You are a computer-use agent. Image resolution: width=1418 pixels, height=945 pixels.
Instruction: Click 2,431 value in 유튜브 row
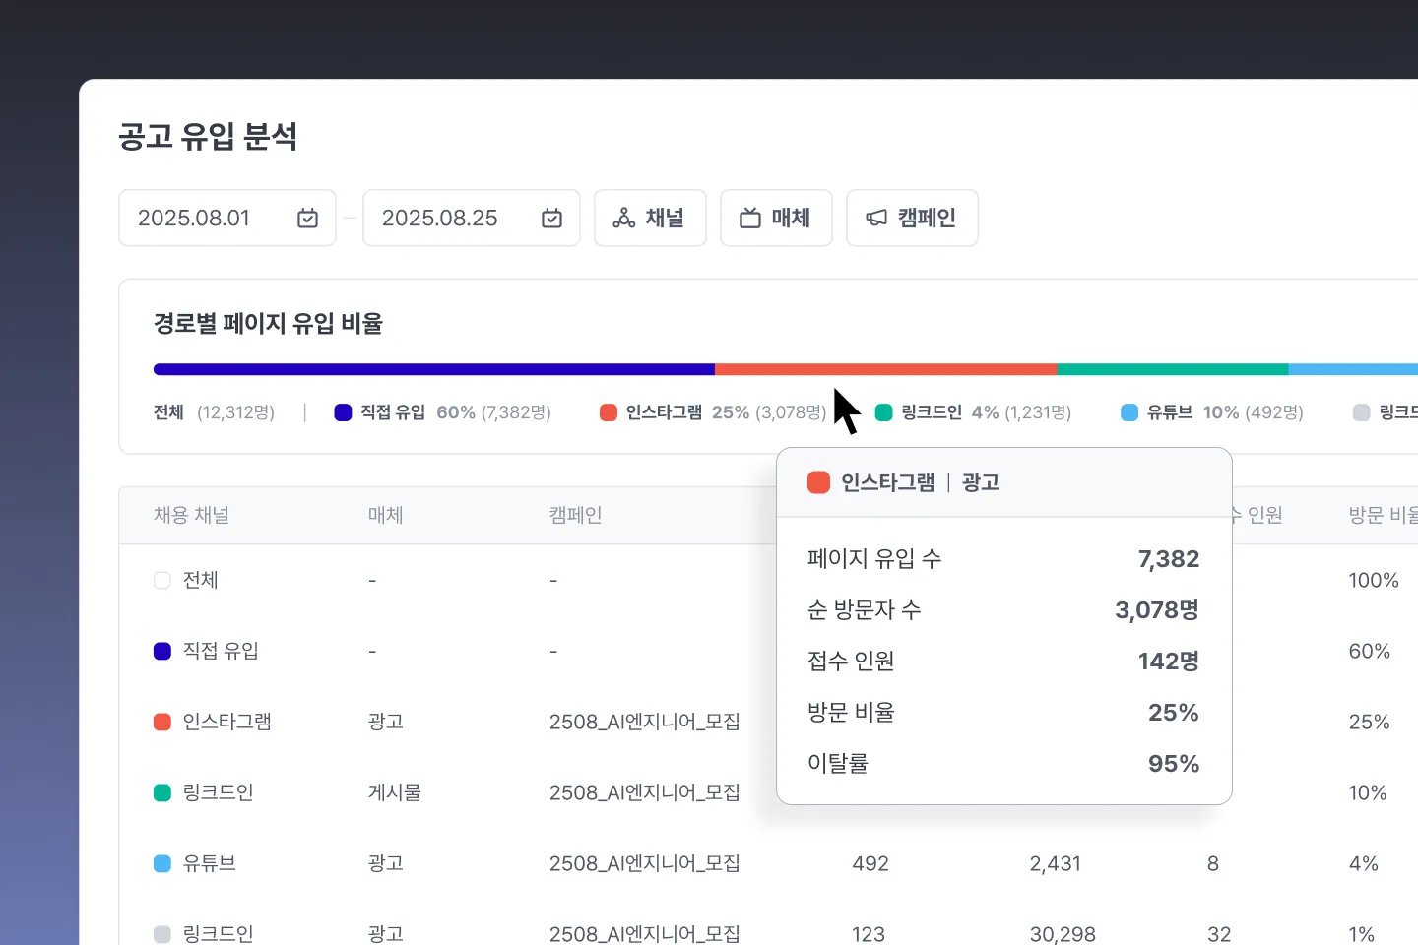point(1056,863)
